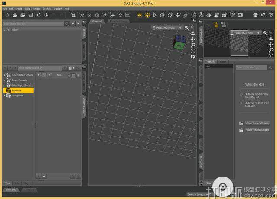Switch to the Presets tab
This screenshot has height=199, width=277.
click(x=211, y=62)
